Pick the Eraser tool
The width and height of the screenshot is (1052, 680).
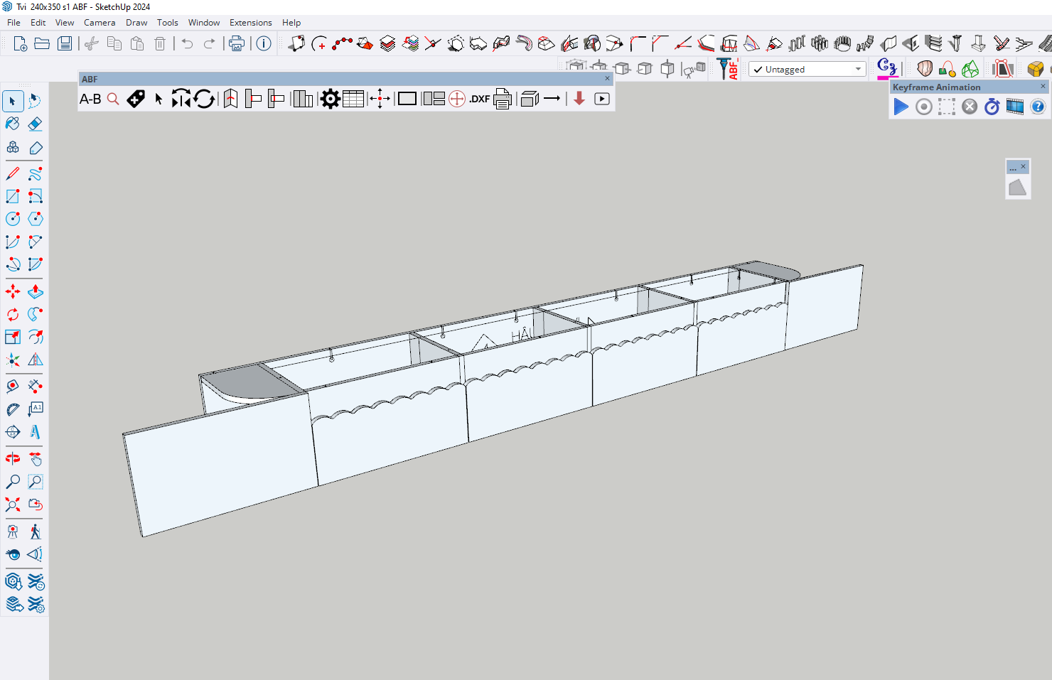coord(35,124)
